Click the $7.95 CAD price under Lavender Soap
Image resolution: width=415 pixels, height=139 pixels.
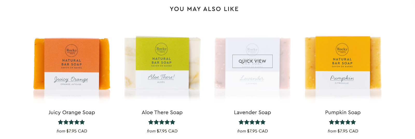[x=257, y=131]
